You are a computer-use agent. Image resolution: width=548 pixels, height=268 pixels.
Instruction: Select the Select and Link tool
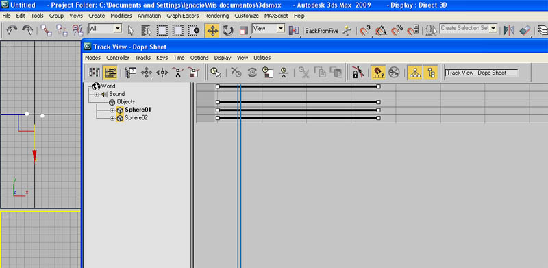(x=46, y=31)
